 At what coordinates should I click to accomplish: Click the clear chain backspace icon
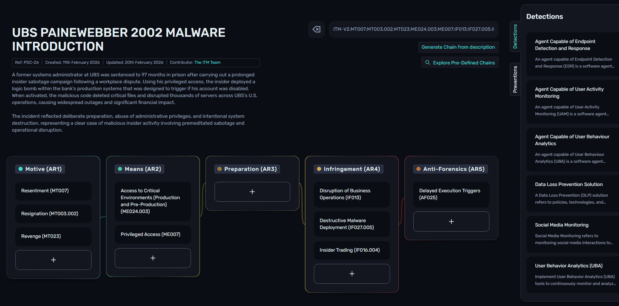pyautogui.click(x=316, y=29)
